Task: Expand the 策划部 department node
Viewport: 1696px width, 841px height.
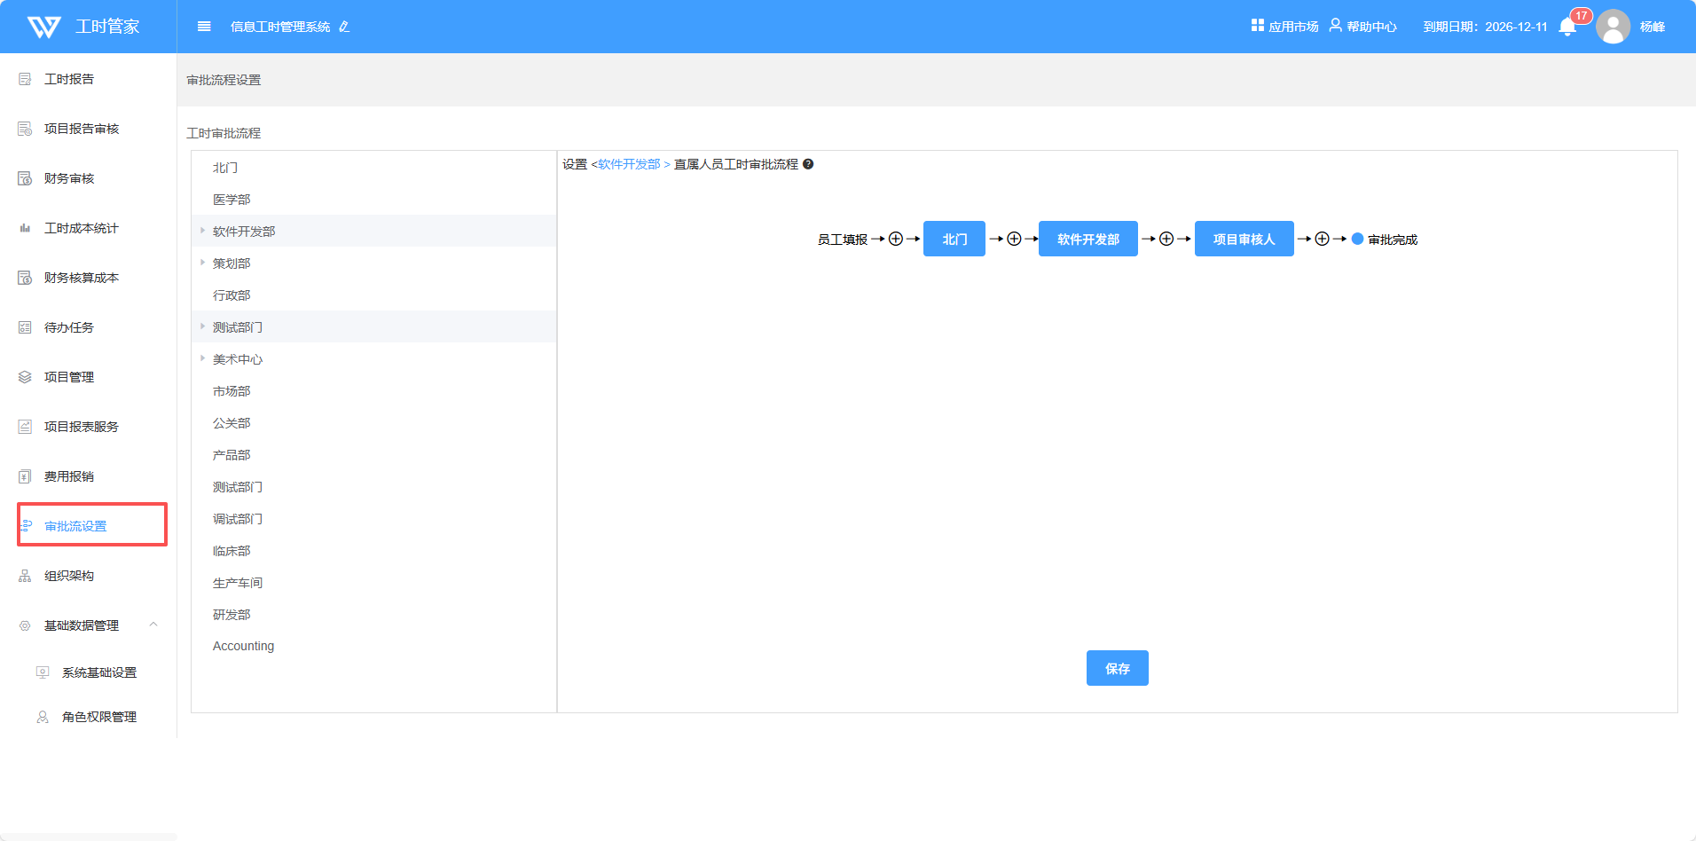Action: click(x=203, y=263)
